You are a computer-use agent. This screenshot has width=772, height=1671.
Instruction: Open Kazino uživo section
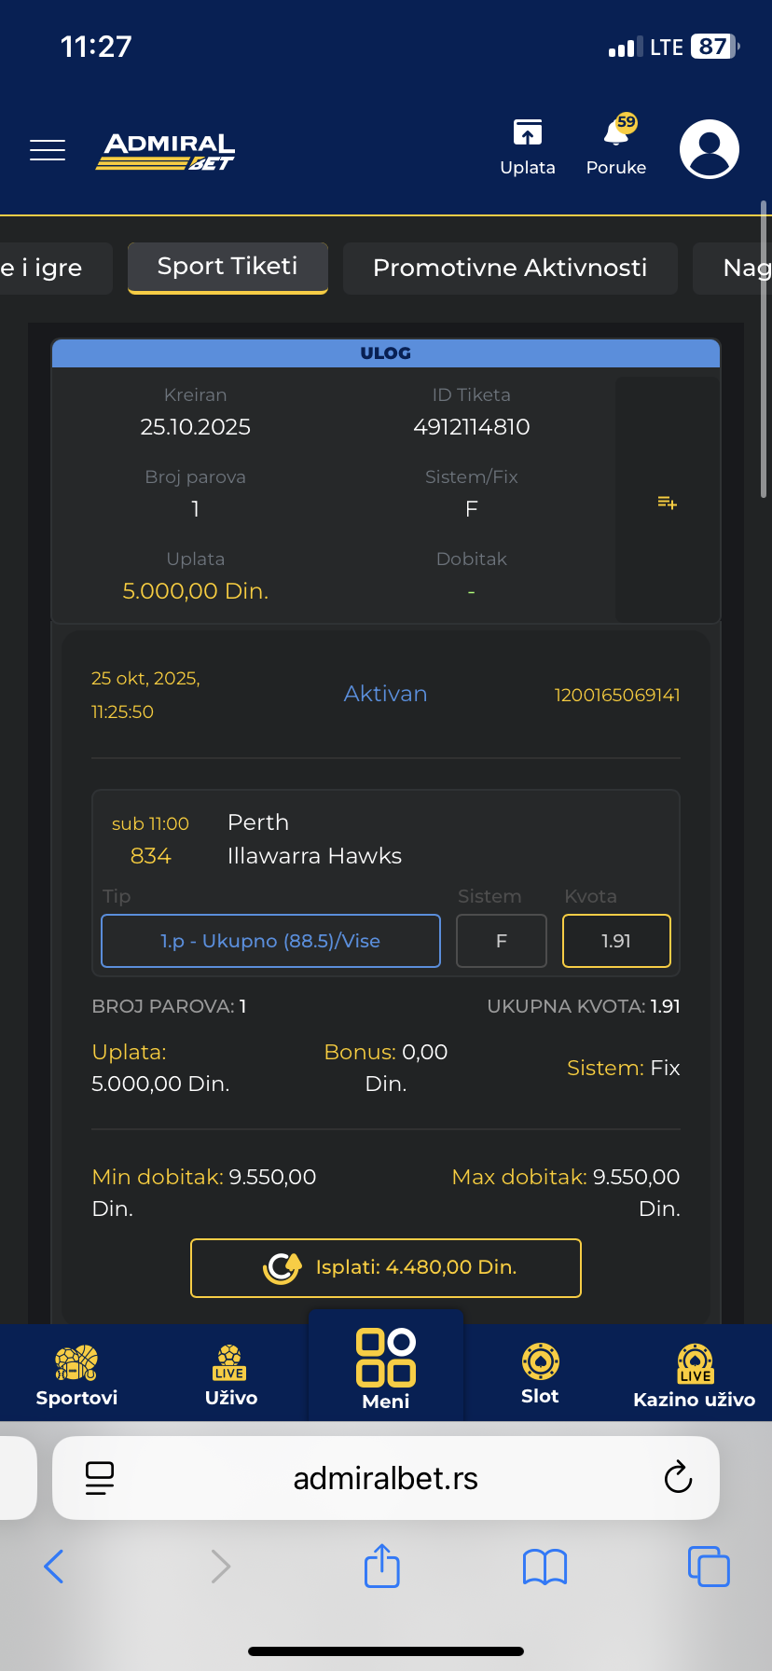pyautogui.click(x=695, y=1374)
